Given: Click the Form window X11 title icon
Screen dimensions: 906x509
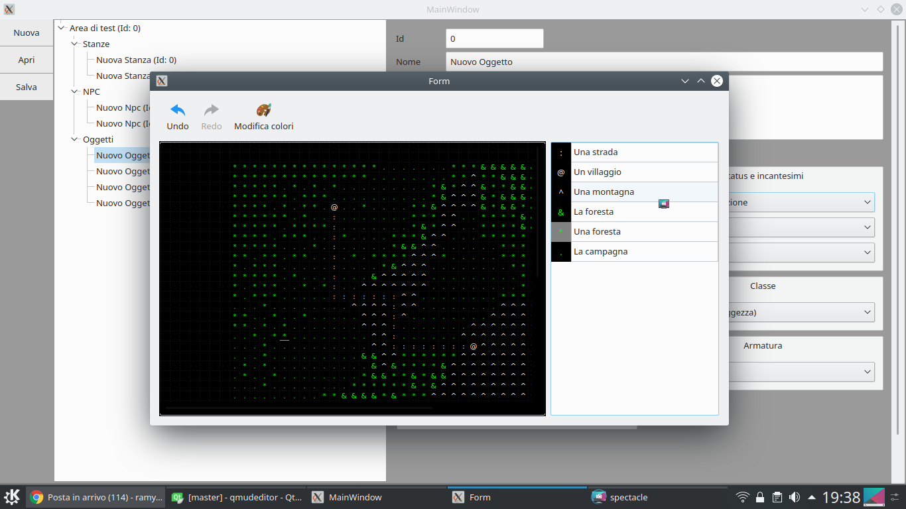Looking at the screenshot, I should pos(162,81).
